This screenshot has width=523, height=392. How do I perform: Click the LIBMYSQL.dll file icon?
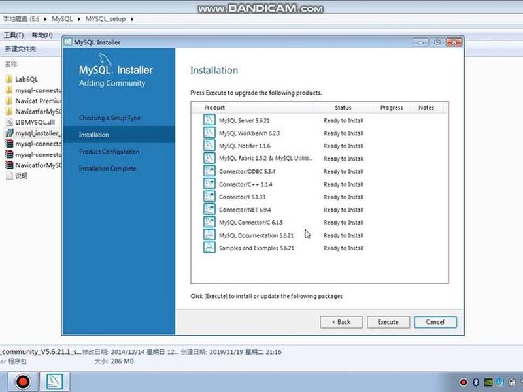coord(9,122)
